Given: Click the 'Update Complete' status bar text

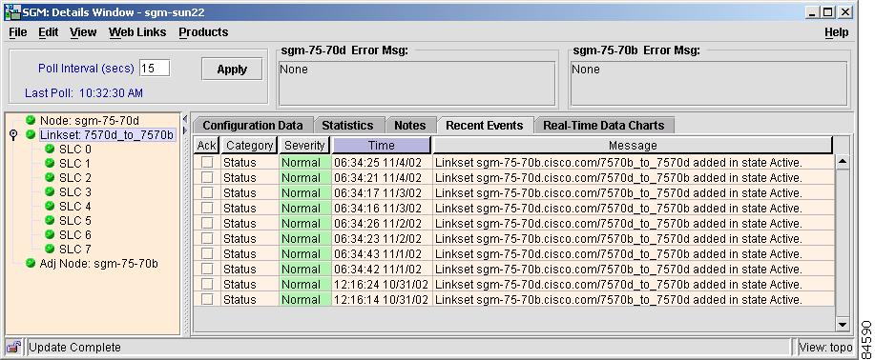Looking at the screenshot, I should tap(74, 348).
